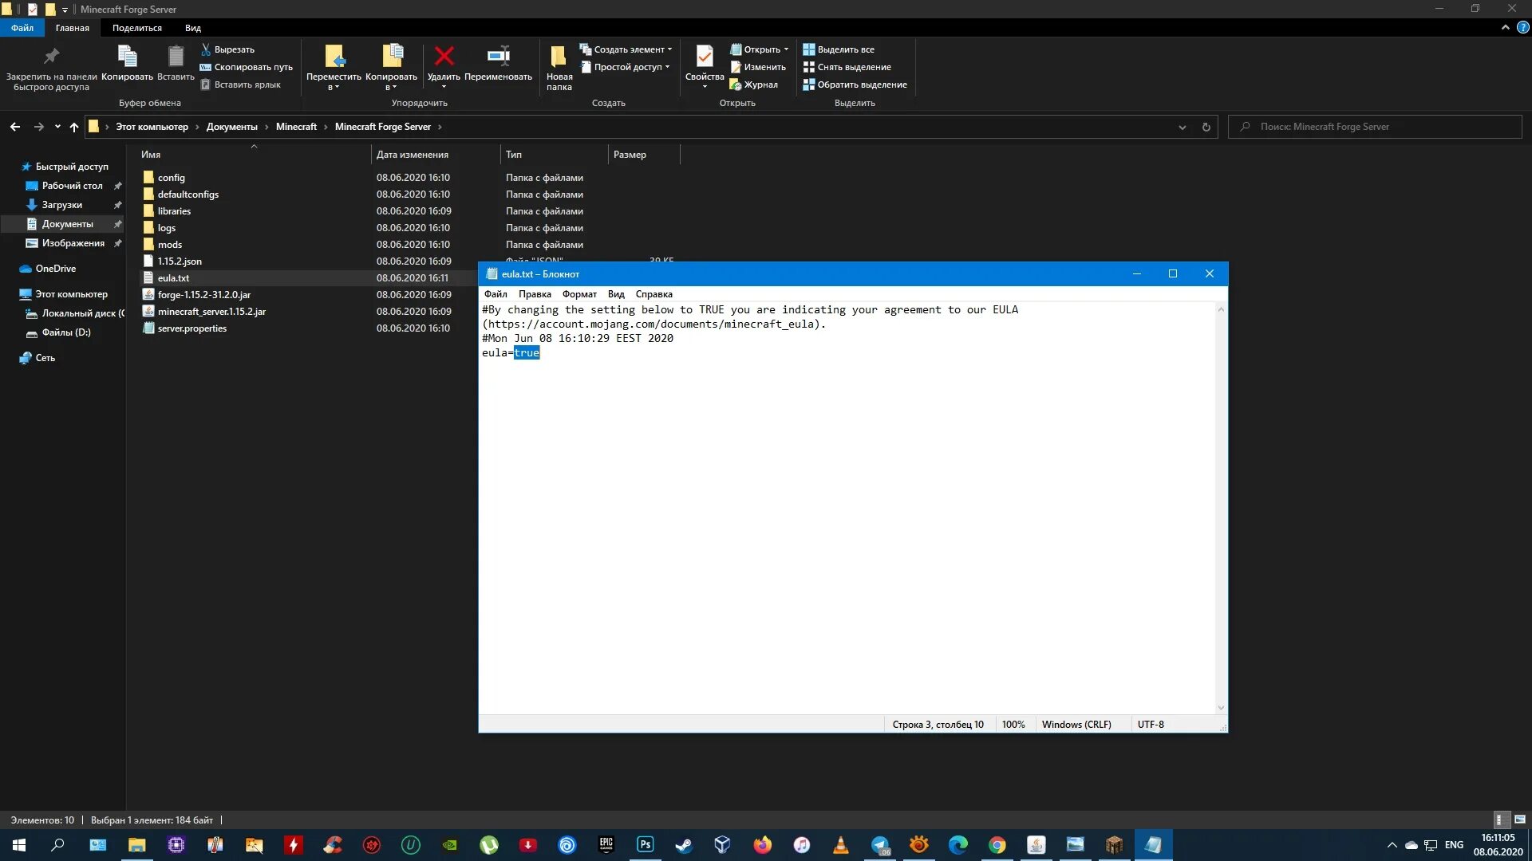Viewport: 1532px width, 861px height.
Task: Click the Cut (Вырезать) scissors button
Action: click(x=227, y=49)
